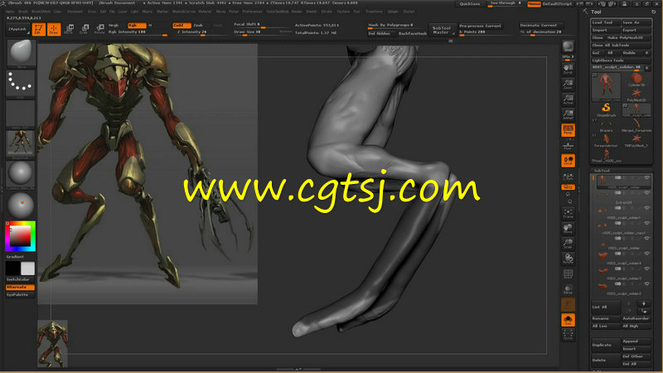Open the ZAppLink dropdown button

coord(17,29)
